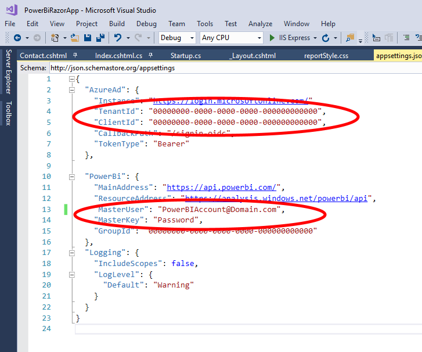This screenshot has width=422, height=352.
Task: Click the Find in Files icon
Action: (350, 38)
